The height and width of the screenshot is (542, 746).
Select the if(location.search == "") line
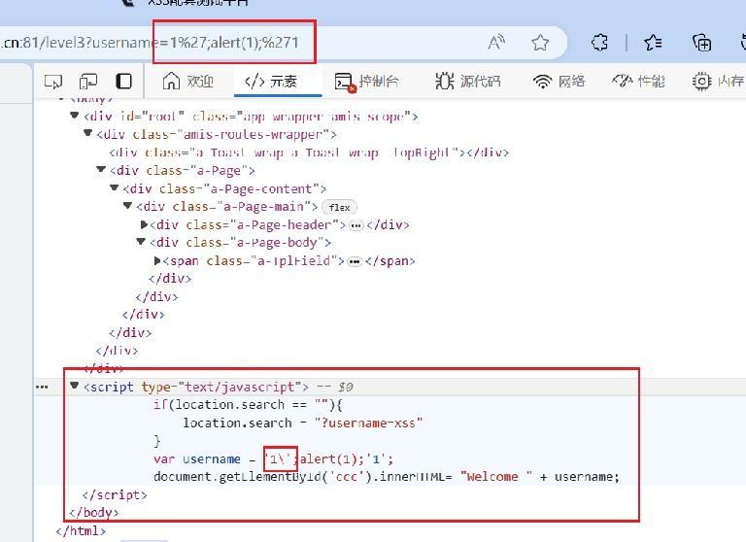248,404
